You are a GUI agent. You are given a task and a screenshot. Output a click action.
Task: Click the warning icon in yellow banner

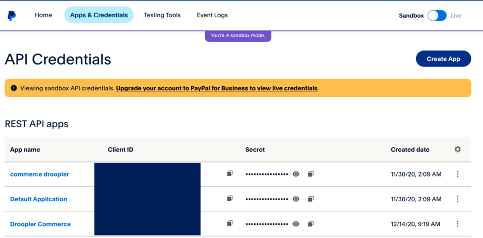point(14,88)
